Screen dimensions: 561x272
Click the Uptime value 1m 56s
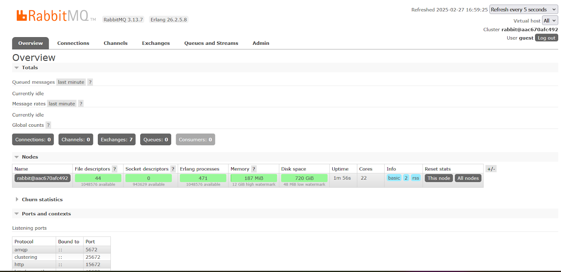tap(342, 178)
